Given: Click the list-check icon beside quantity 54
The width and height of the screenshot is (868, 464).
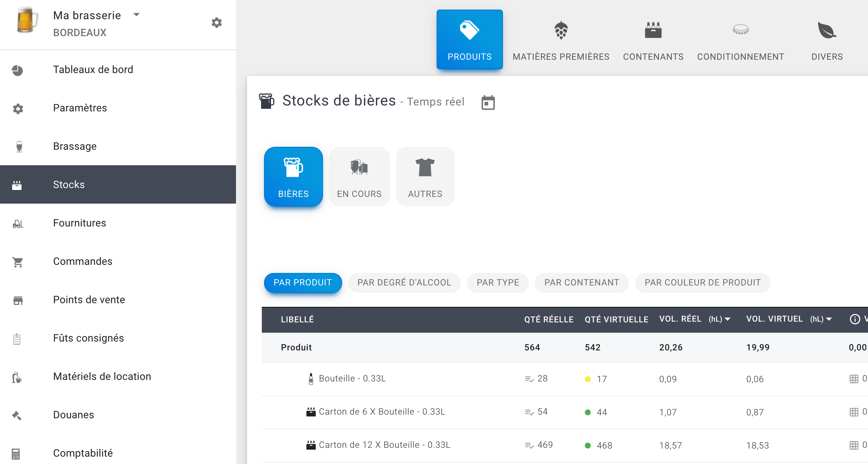Looking at the screenshot, I should point(529,412).
